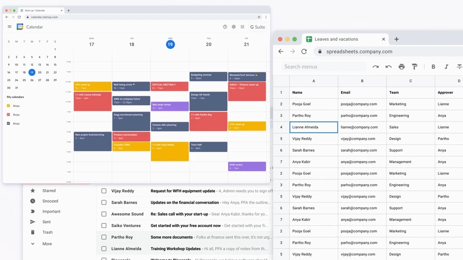Check the email from Vijay Reddy
Screen dimensions: 463x260
(x=104, y=190)
